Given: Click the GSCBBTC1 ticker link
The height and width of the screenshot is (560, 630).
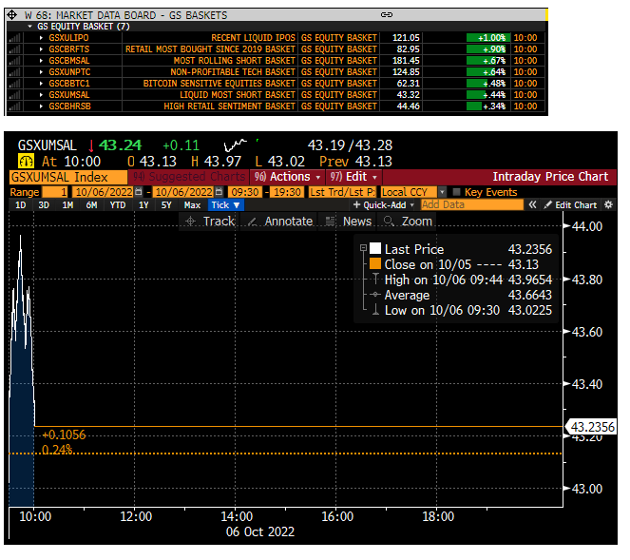Looking at the screenshot, I should coord(69,84).
